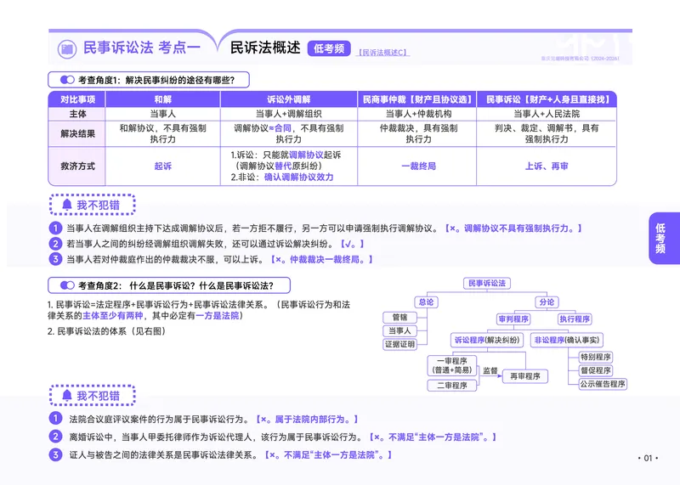Click the bell icon in the lower 我不犯错 box
The width and height of the screenshot is (680, 485).
pyautogui.click(x=67, y=395)
